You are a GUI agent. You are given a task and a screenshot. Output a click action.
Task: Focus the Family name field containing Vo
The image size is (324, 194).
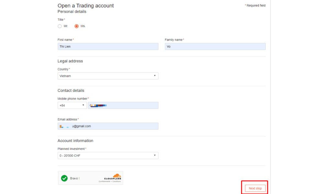[215, 47]
